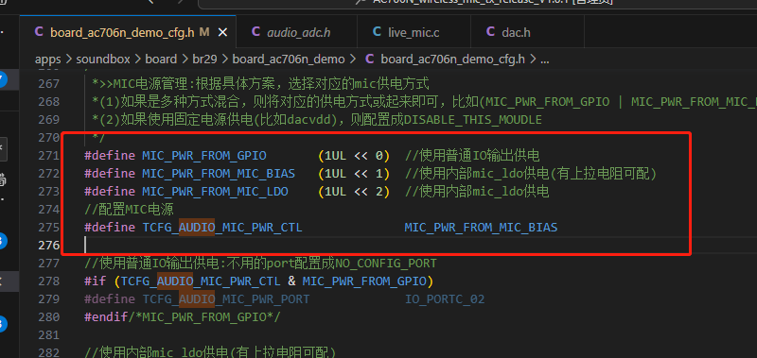Click the C icon on the board_ac706n_demo_cfg.h tab

39,32
